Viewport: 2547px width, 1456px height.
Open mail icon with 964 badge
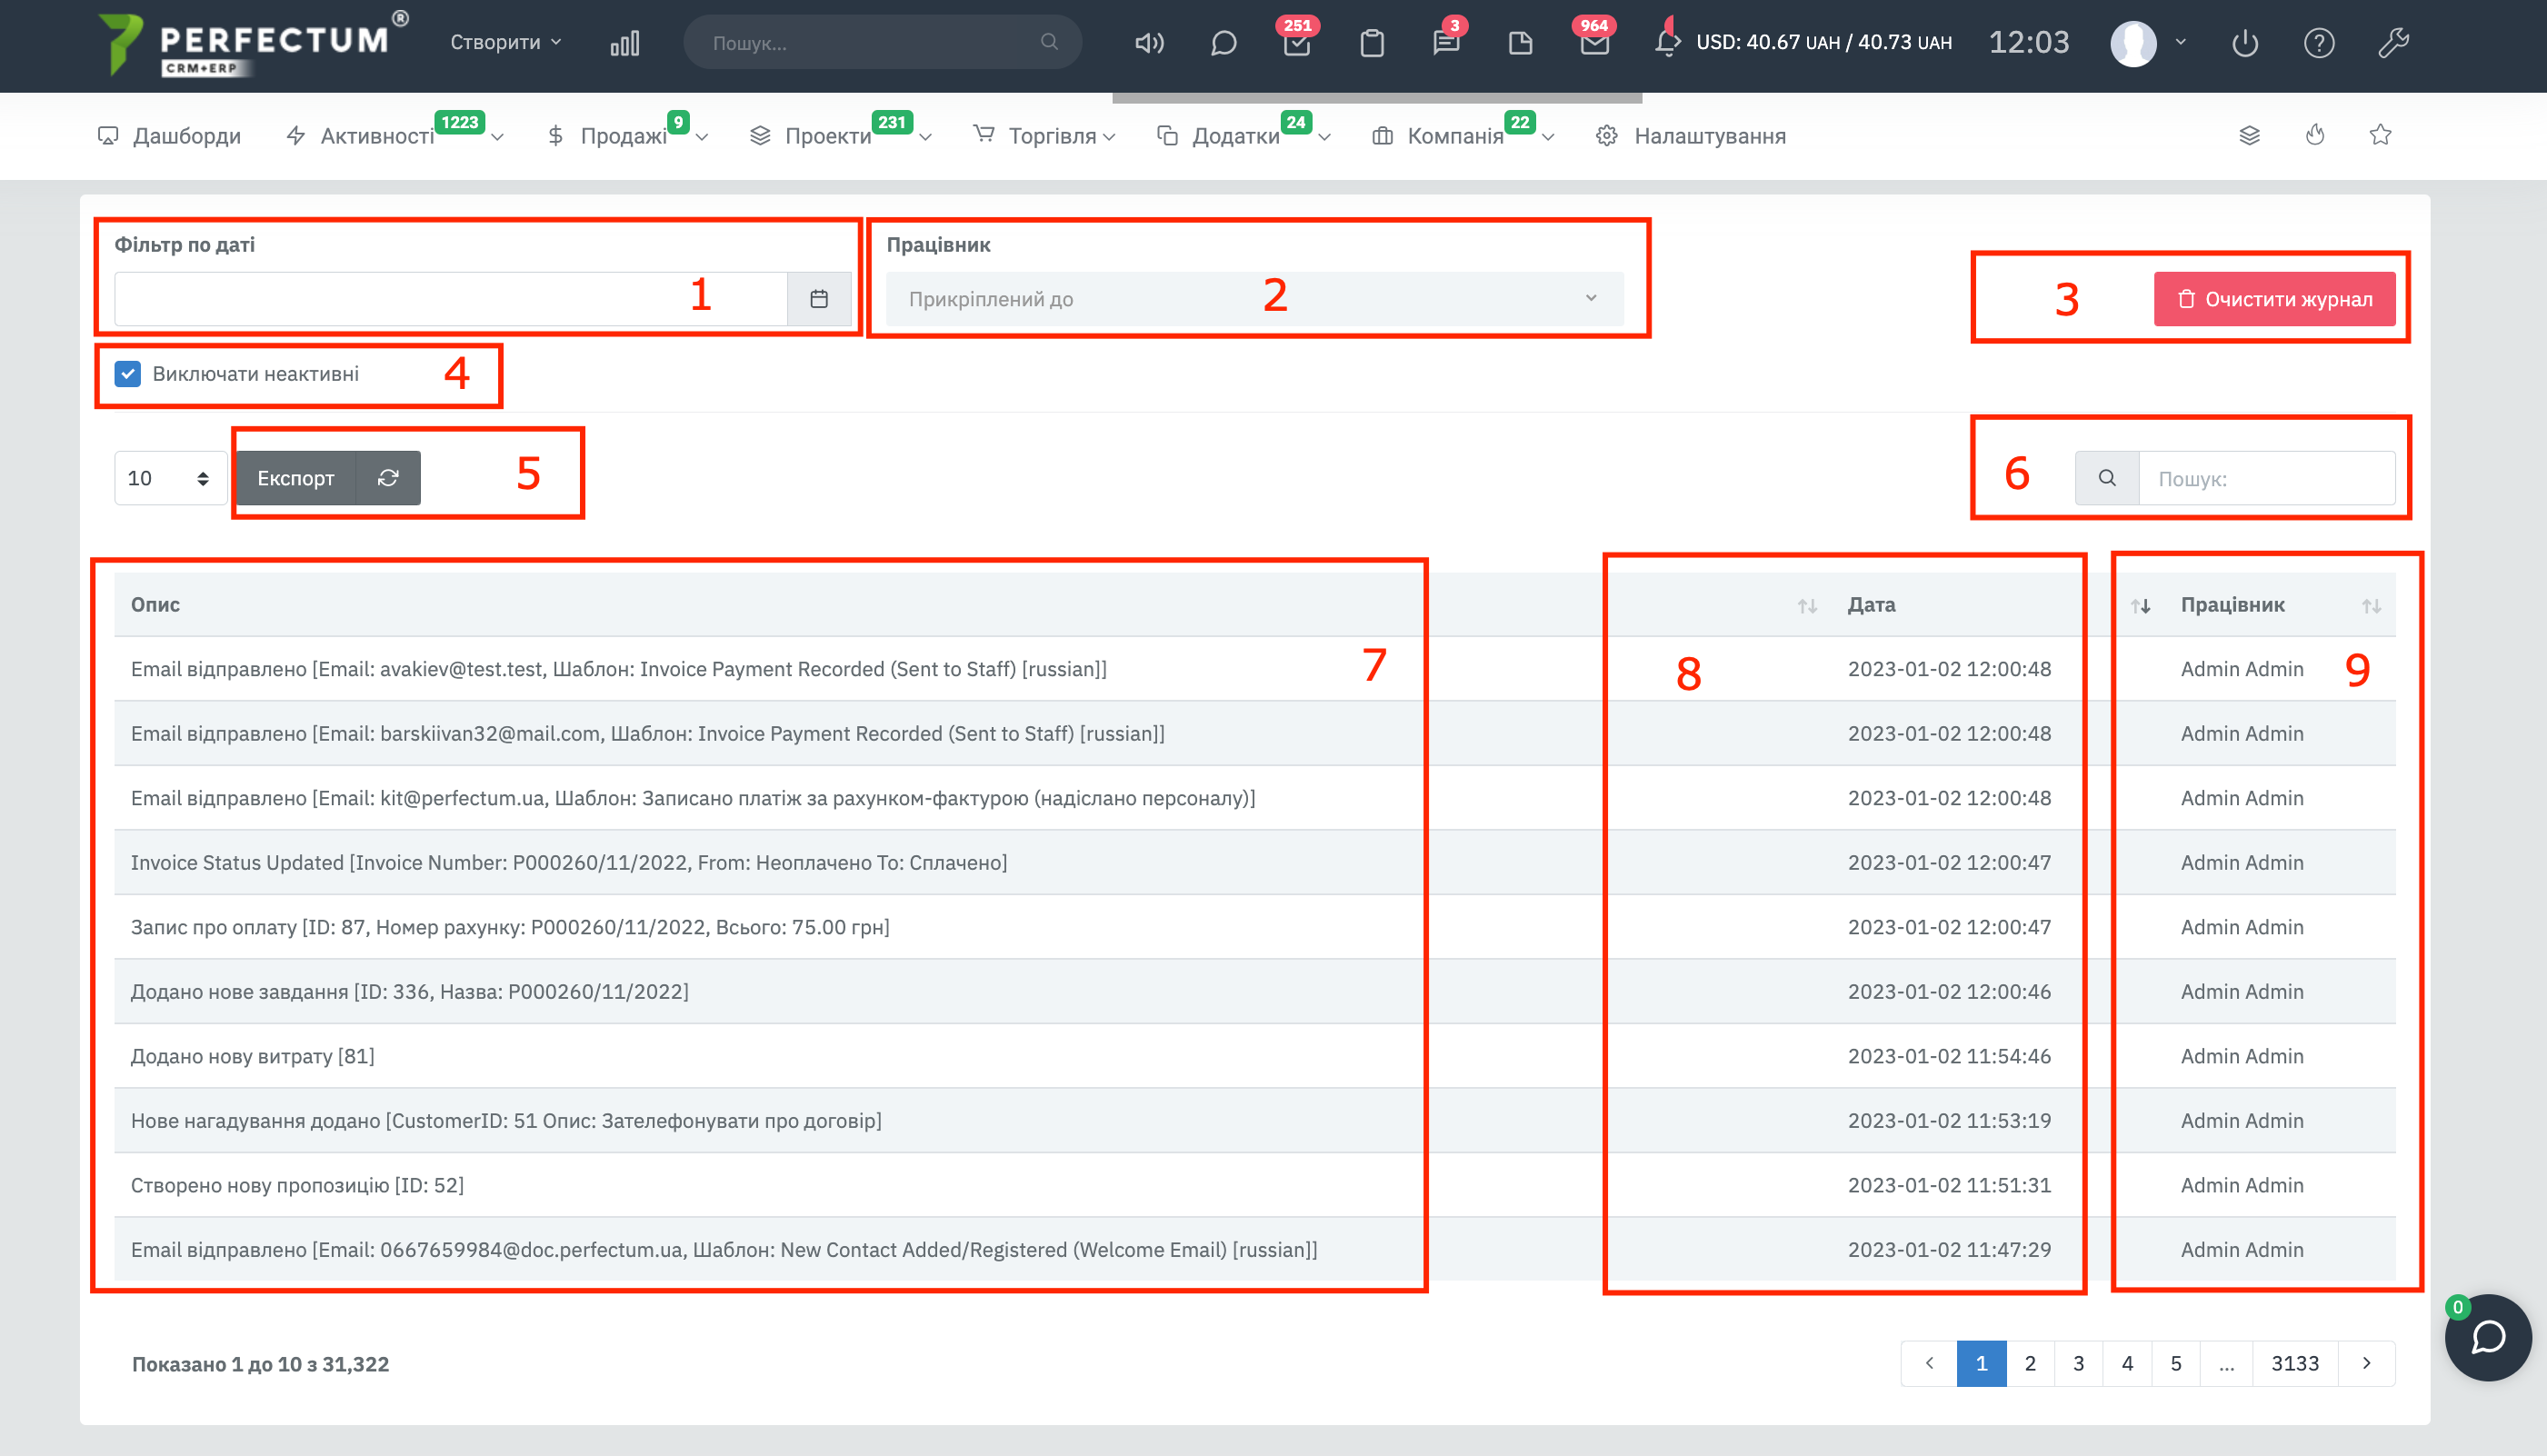[x=1594, y=43]
